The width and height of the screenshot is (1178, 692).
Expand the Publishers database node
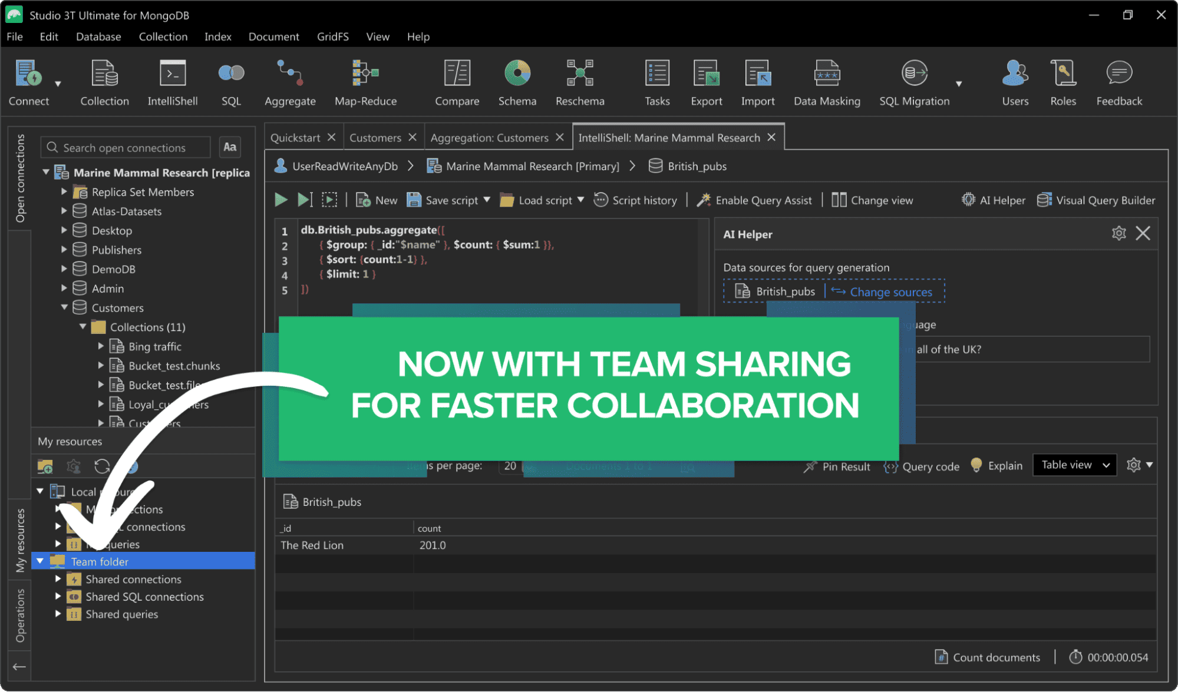(x=64, y=250)
